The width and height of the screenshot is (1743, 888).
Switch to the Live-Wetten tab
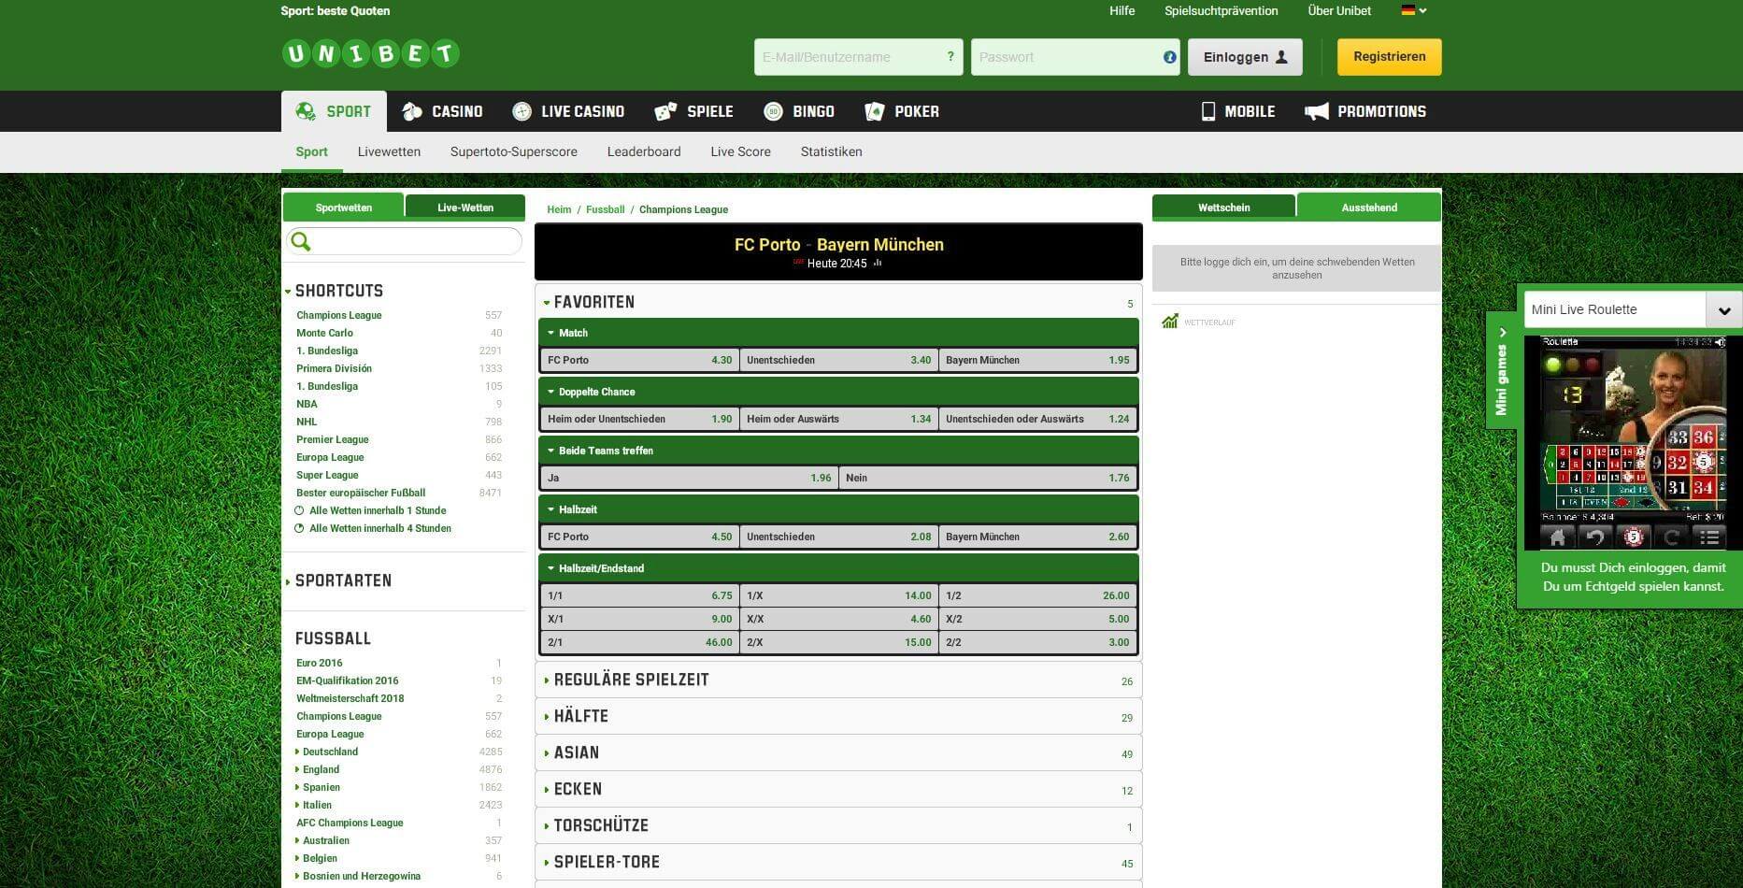coord(464,207)
